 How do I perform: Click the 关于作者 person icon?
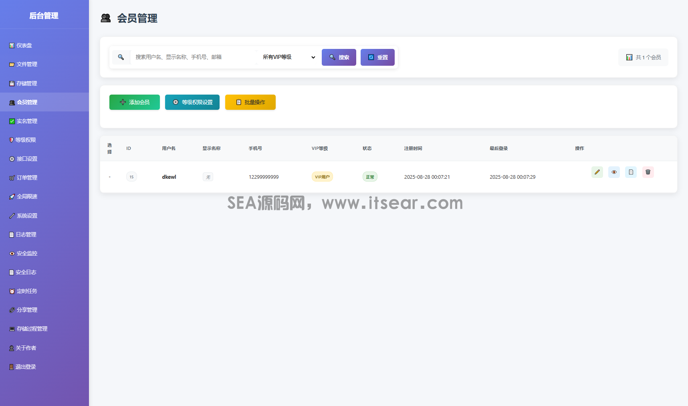click(x=12, y=348)
